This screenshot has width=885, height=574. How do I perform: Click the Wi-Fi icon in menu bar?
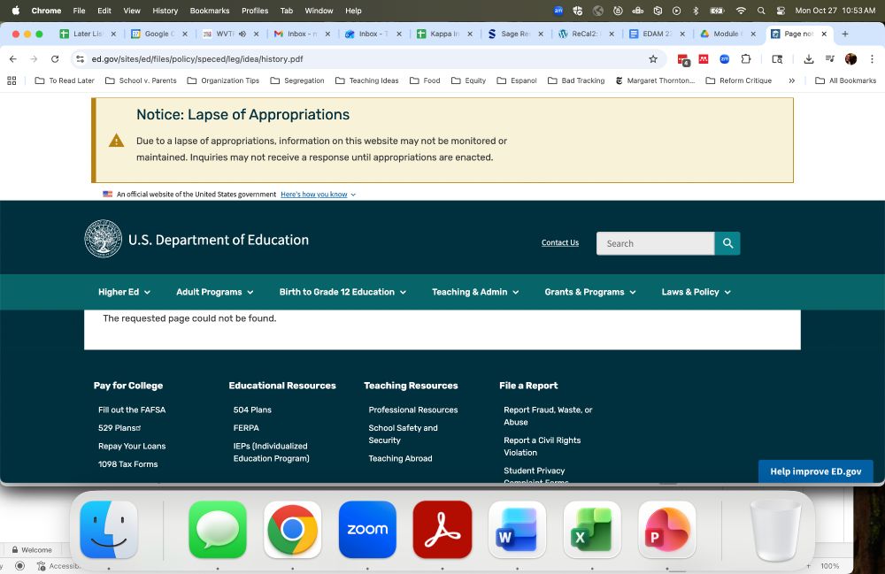coord(741,11)
